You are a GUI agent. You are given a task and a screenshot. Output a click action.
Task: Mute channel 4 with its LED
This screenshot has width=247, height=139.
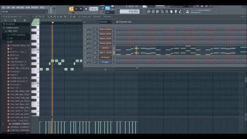pos(85,43)
